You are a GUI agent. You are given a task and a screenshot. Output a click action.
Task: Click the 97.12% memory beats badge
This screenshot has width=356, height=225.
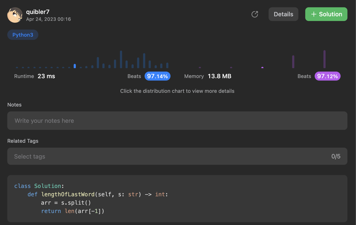click(x=328, y=76)
